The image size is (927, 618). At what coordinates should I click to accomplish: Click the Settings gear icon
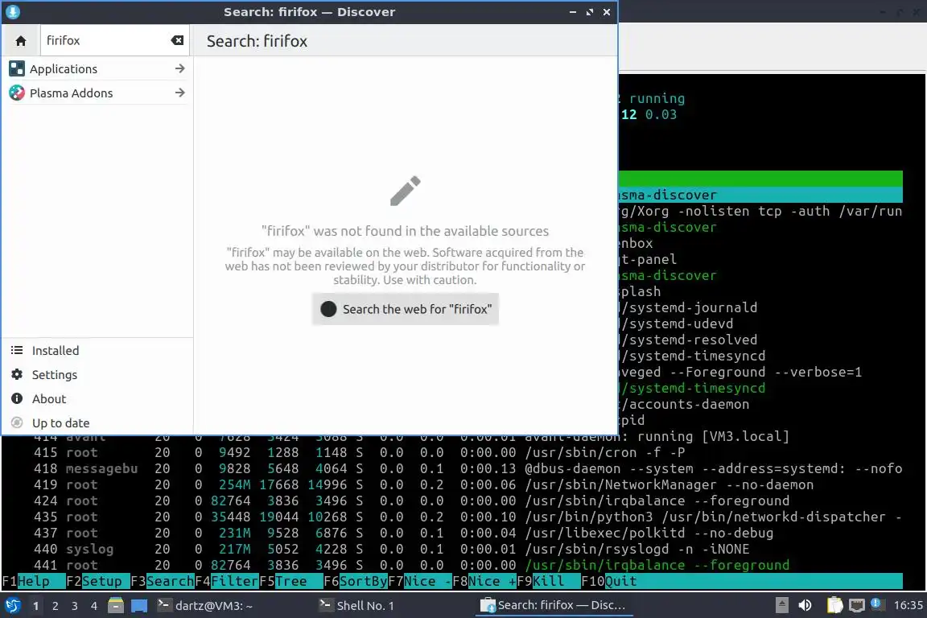[x=17, y=374]
